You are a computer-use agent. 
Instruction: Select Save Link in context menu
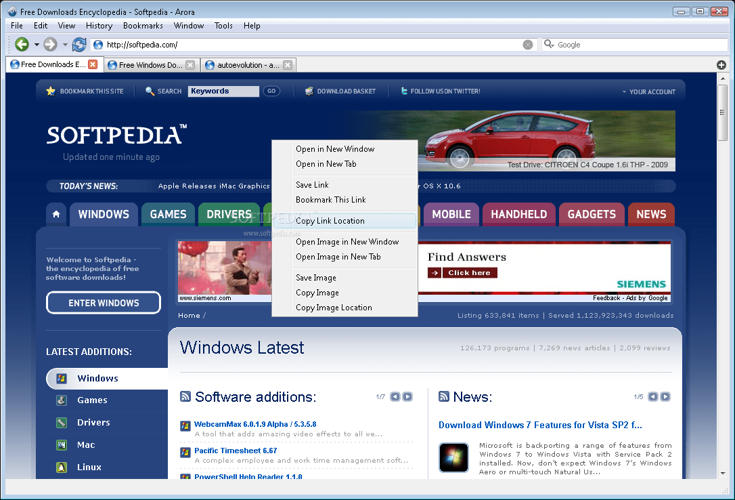coord(344,185)
